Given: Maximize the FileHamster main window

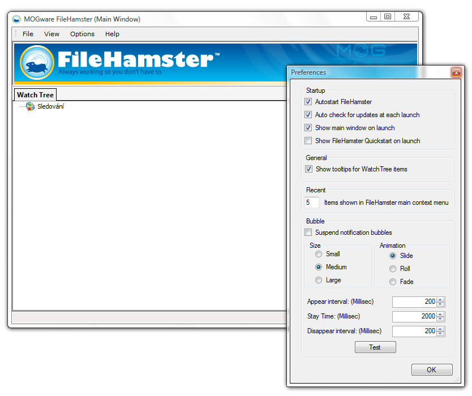Looking at the screenshot, I should coord(388,16).
